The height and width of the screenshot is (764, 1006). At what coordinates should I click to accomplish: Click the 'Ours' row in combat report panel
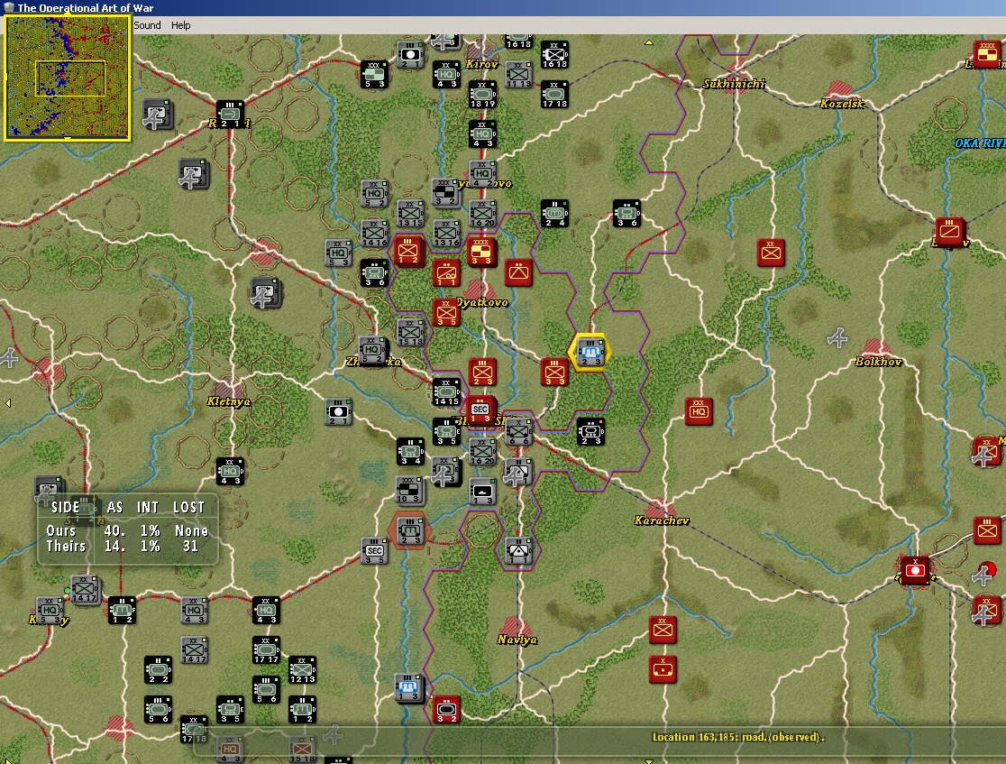click(127, 531)
